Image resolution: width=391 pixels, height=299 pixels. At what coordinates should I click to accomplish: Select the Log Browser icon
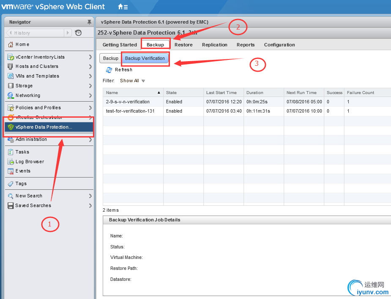click(11, 162)
